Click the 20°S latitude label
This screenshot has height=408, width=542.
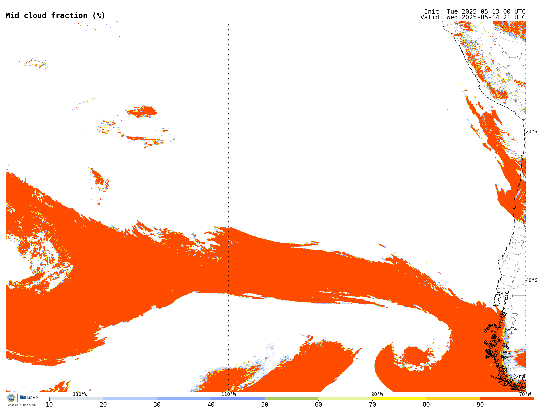tap(532, 132)
